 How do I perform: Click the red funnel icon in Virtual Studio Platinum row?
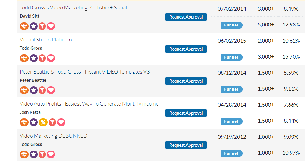(x=42, y=58)
